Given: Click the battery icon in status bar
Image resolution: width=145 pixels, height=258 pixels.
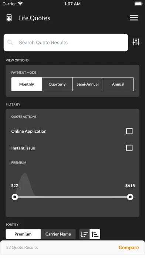Looking at the screenshot, I should coord(139,4).
